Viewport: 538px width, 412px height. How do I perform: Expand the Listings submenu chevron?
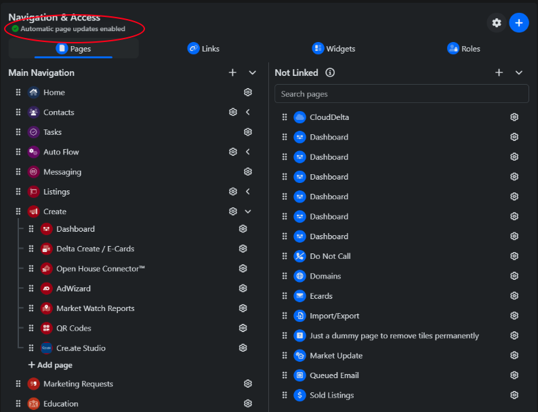point(248,192)
